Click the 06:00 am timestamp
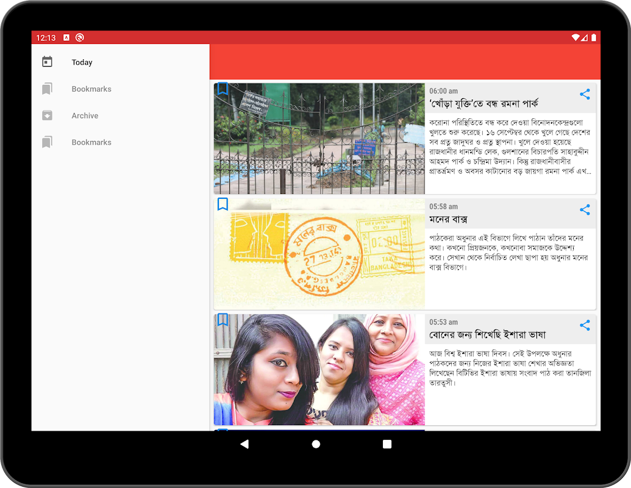This screenshot has width=631, height=488. click(443, 91)
